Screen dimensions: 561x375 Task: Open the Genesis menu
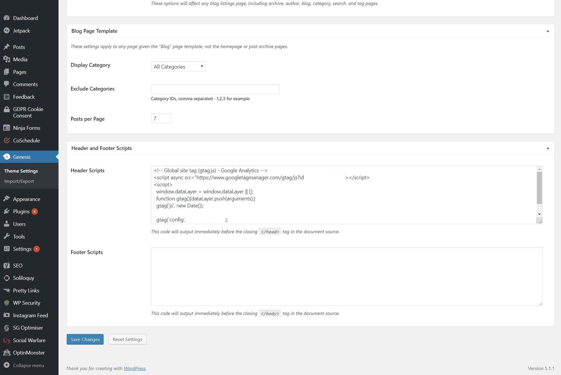click(x=29, y=157)
